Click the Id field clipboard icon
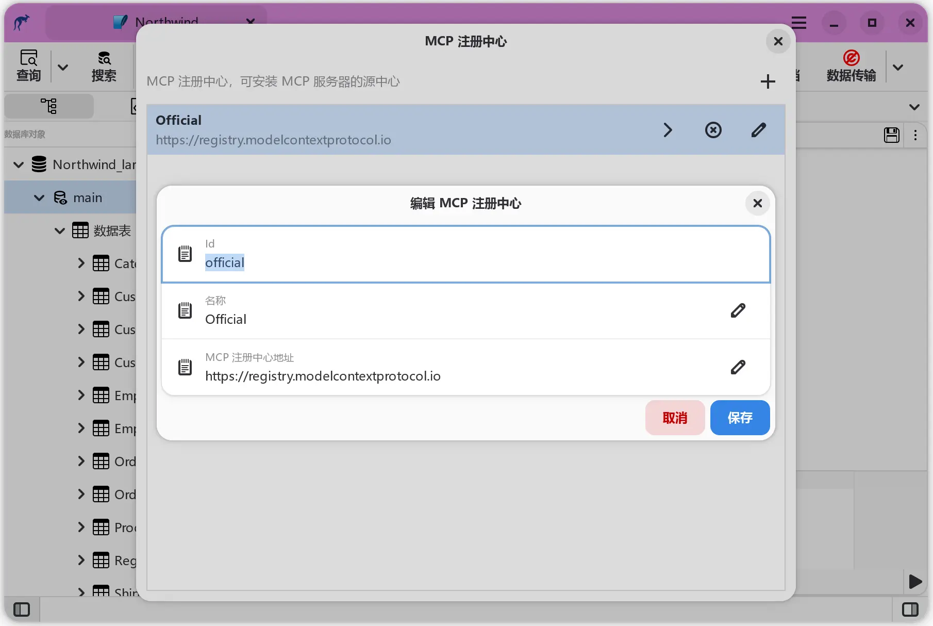This screenshot has width=933, height=626. 185,254
